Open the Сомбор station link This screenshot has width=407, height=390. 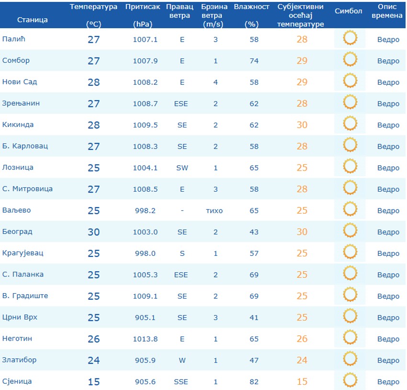pyautogui.click(x=16, y=60)
